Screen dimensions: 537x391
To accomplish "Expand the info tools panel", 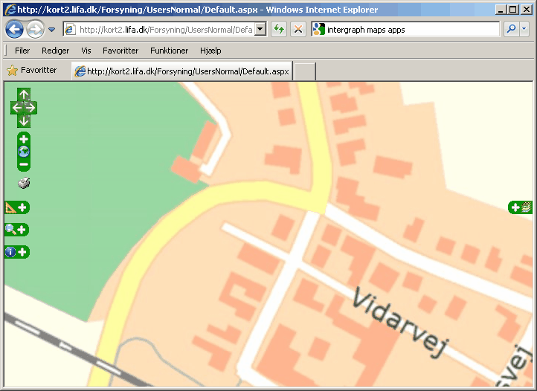I will pyautogui.click(x=17, y=252).
